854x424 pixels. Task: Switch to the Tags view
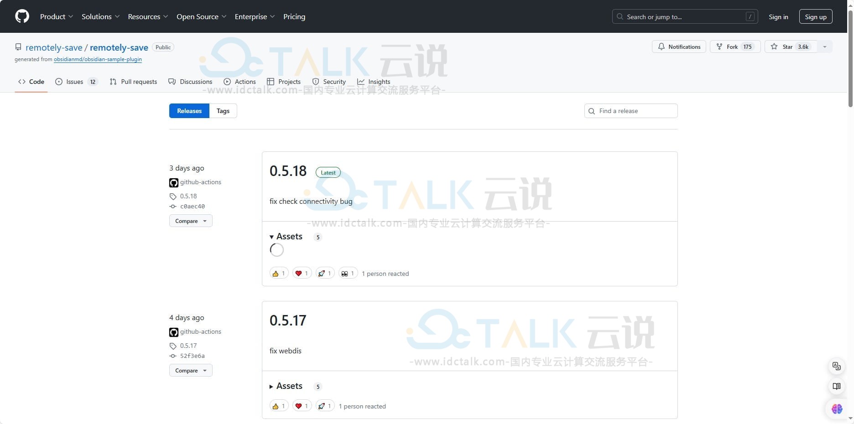[x=223, y=111]
